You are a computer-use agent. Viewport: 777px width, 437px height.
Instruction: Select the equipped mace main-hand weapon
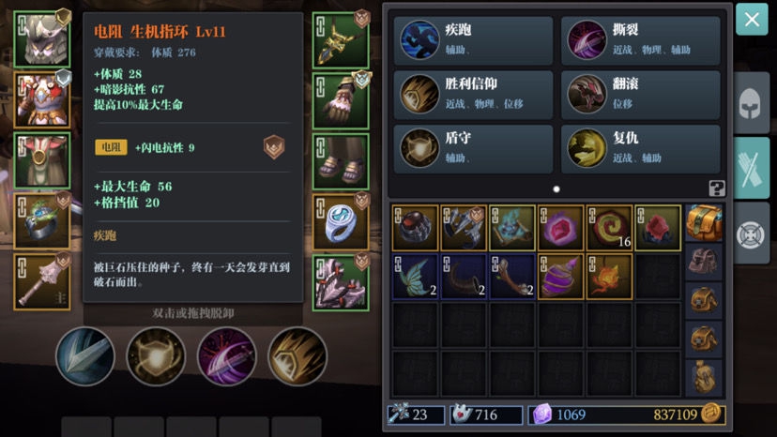point(42,282)
